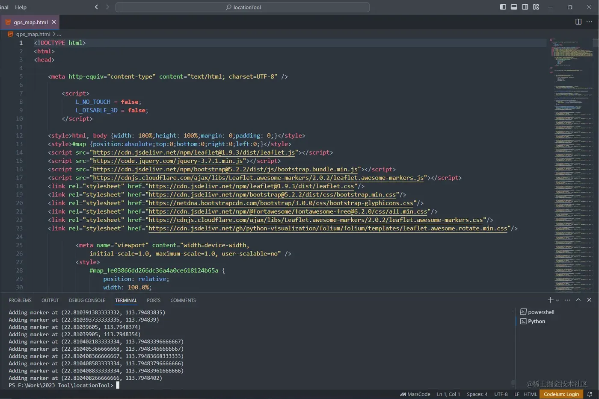
Task: Toggle bottom panel layout icon
Action: pyautogui.click(x=514, y=7)
